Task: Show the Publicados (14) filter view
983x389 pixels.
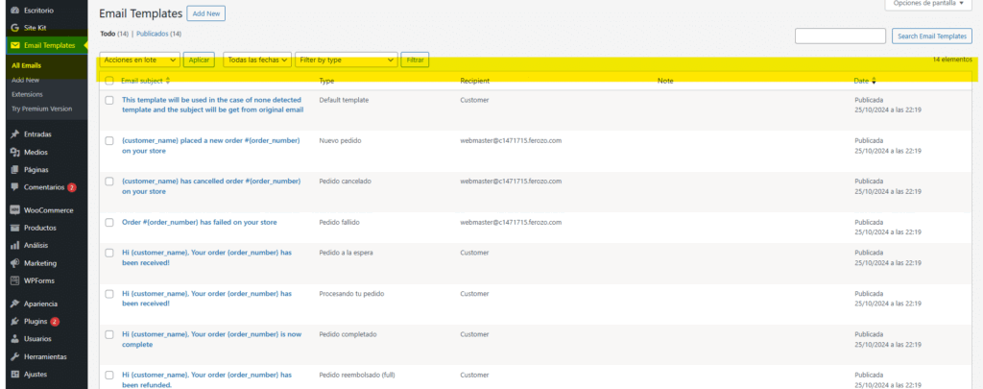Action: tap(159, 34)
